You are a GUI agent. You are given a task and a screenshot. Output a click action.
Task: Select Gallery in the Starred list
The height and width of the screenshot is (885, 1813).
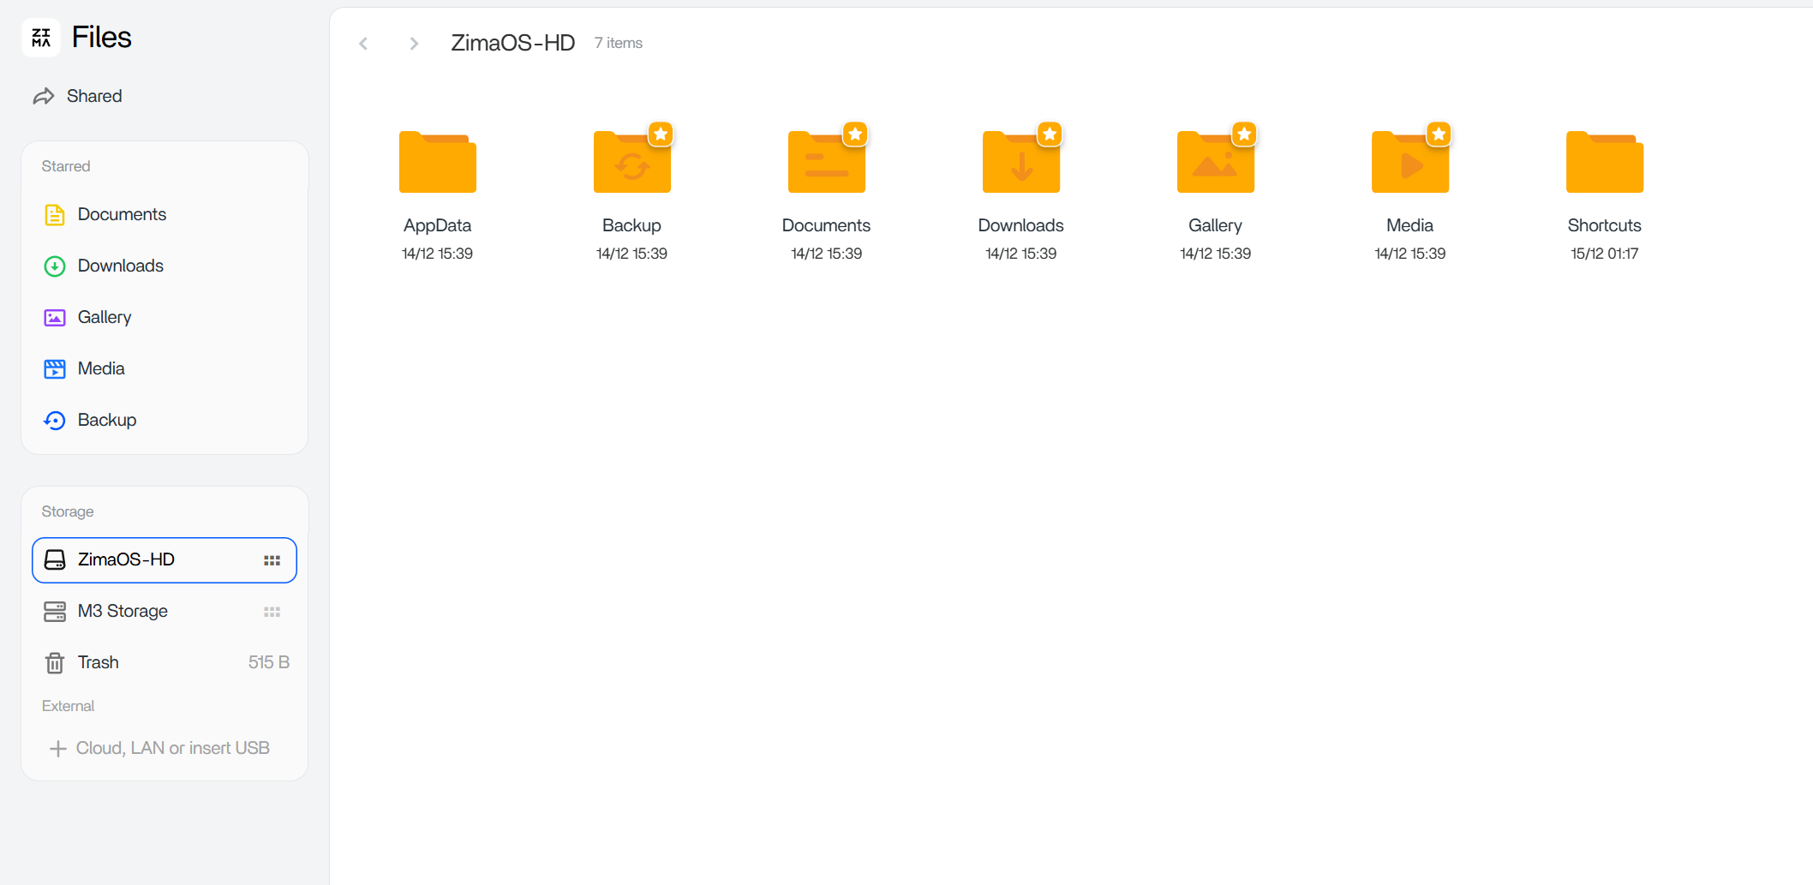point(104,317)
